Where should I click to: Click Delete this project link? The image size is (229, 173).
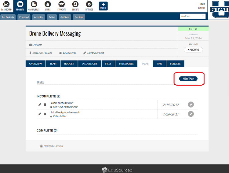[x=53, y=146]
